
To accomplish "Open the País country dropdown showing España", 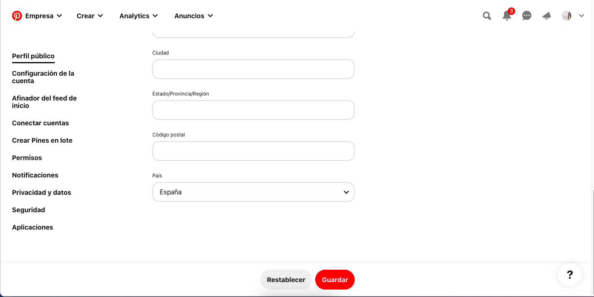I will [x=253, y=192].
